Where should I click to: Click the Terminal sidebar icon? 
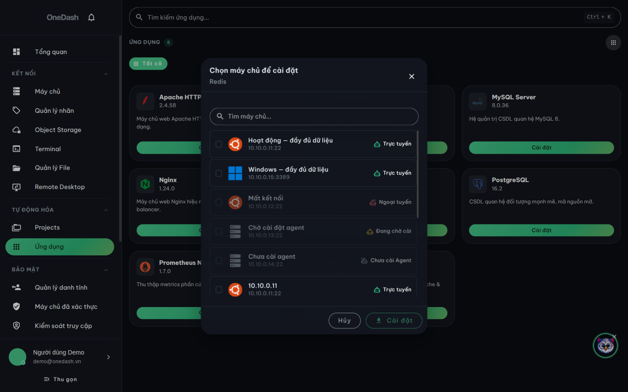click(17, 149)
